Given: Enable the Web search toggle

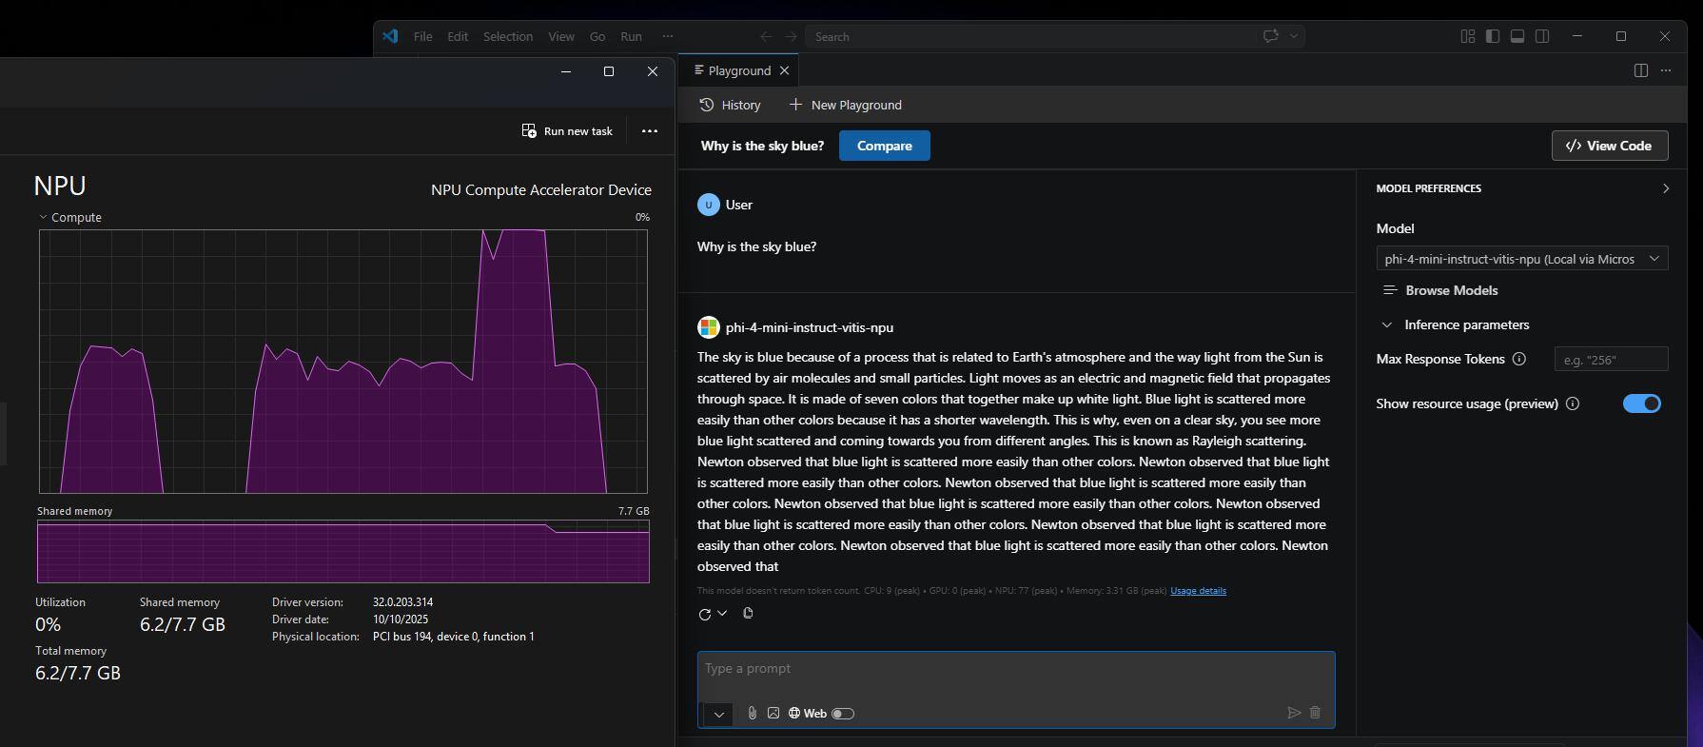Looking at the screenshot, I should [x=843, y=713].
